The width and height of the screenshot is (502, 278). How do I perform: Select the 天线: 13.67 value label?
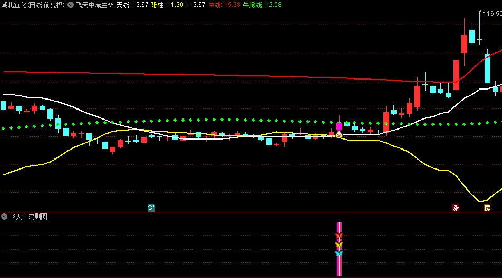(x=132, y=5)
